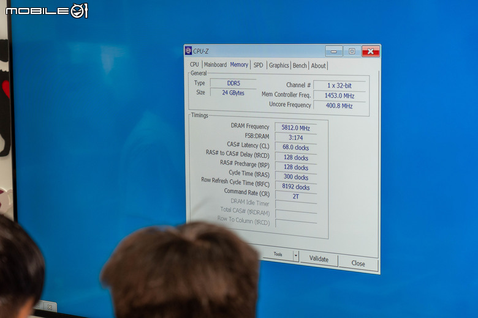Click the Tools button

pyautogui.click(x=278, y=254)
